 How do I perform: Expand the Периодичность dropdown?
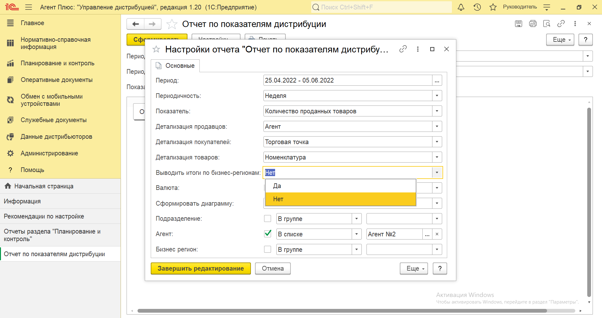coord(437,96)
